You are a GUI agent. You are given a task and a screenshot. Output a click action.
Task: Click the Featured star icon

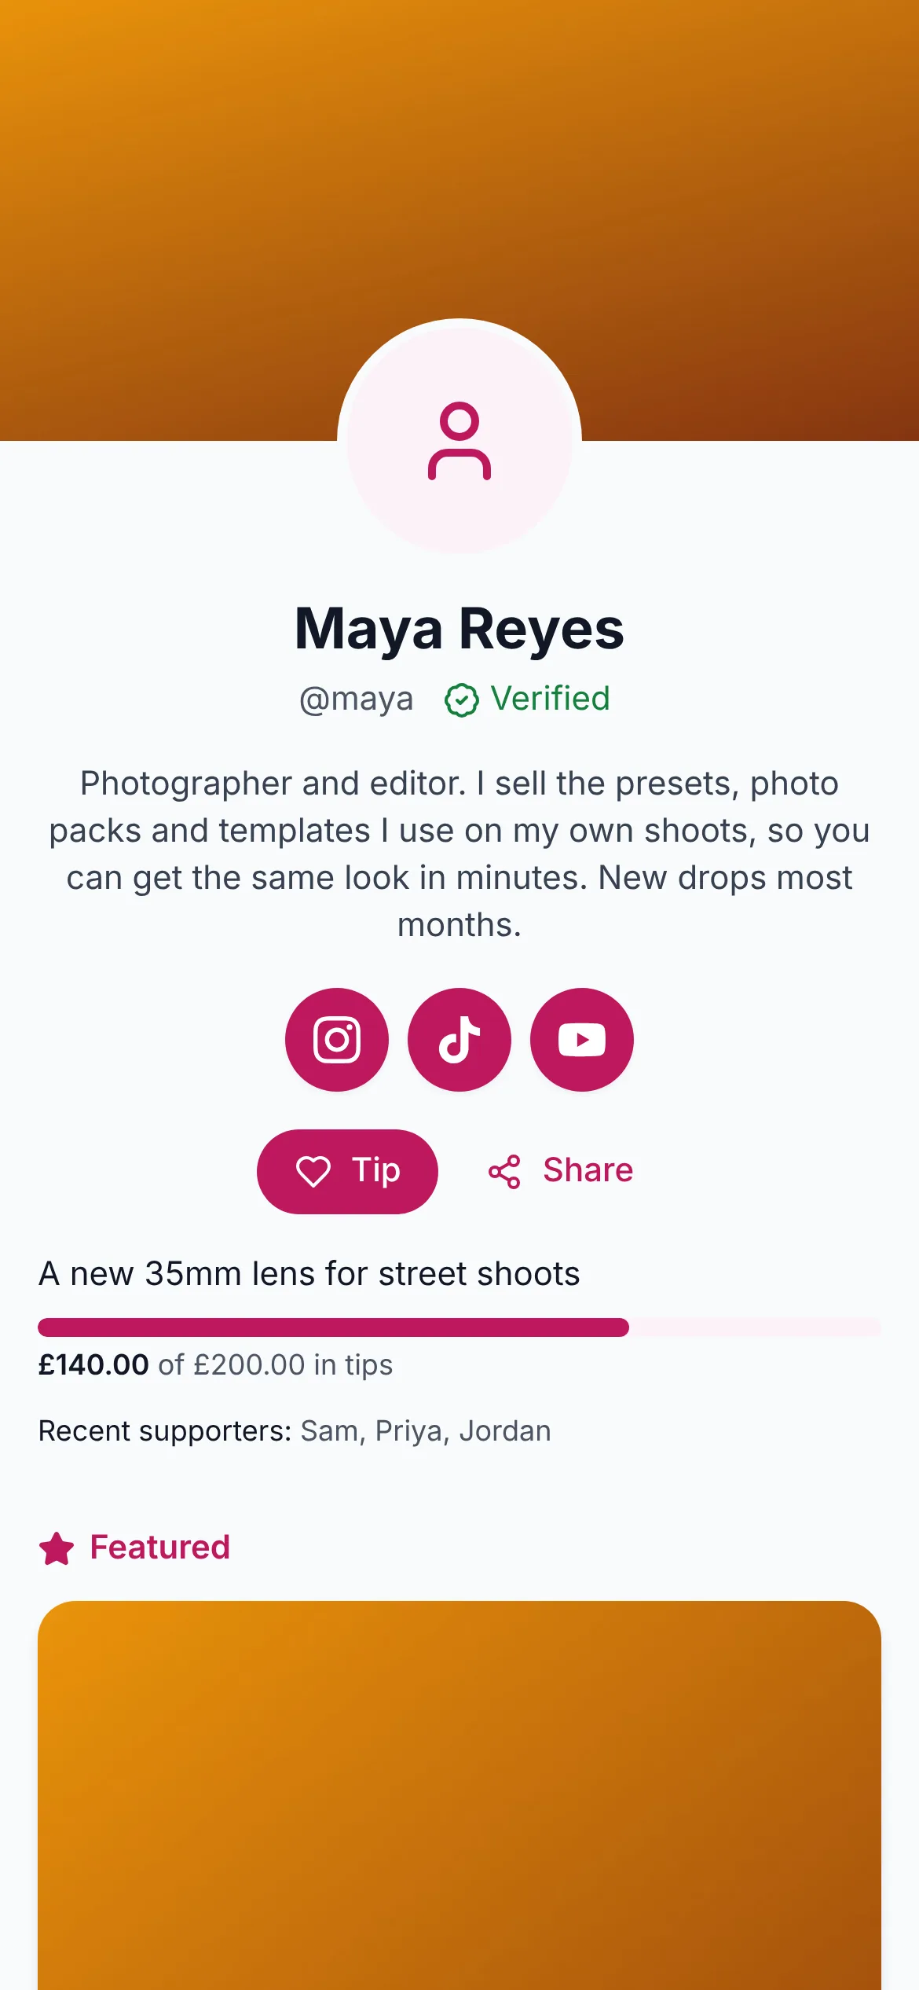coord(57,1548)
